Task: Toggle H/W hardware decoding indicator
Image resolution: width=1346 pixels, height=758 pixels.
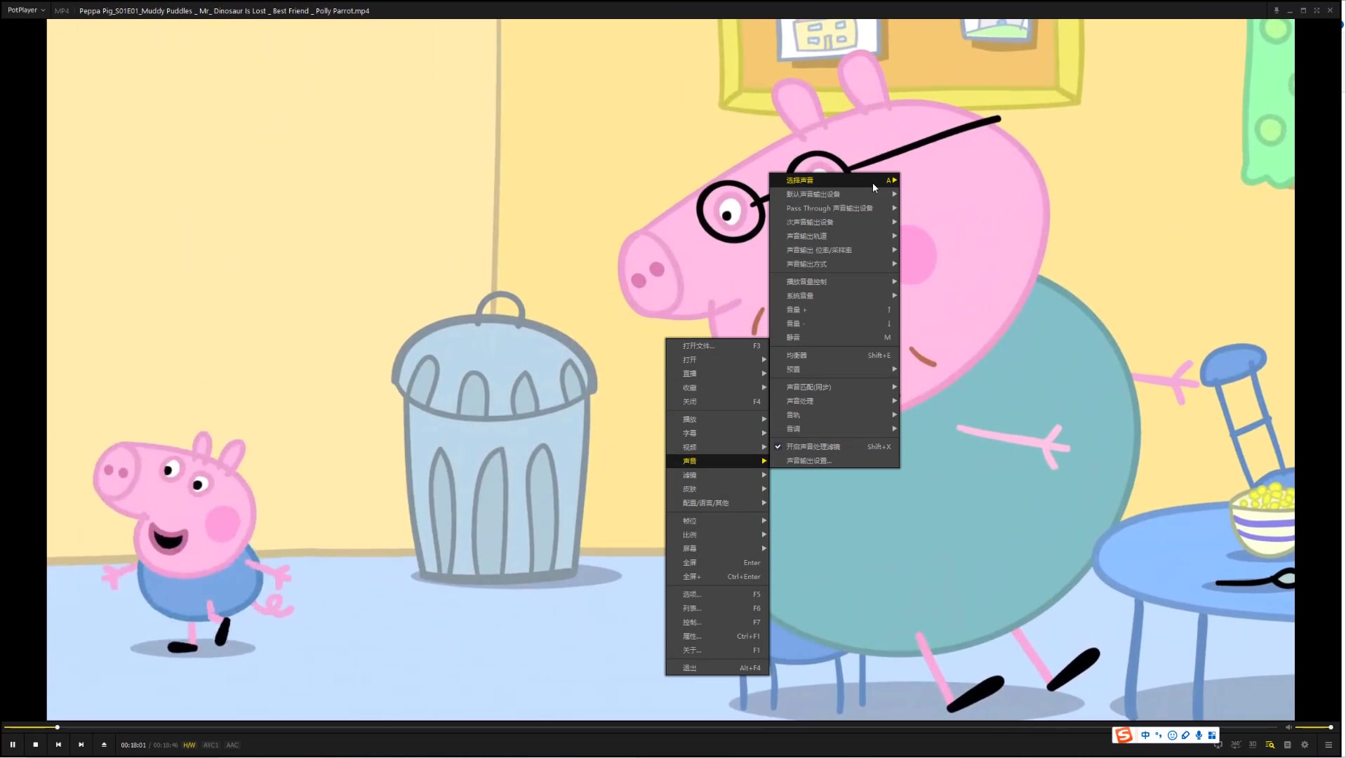Action: pyautogui.click(x=189, y=745)
